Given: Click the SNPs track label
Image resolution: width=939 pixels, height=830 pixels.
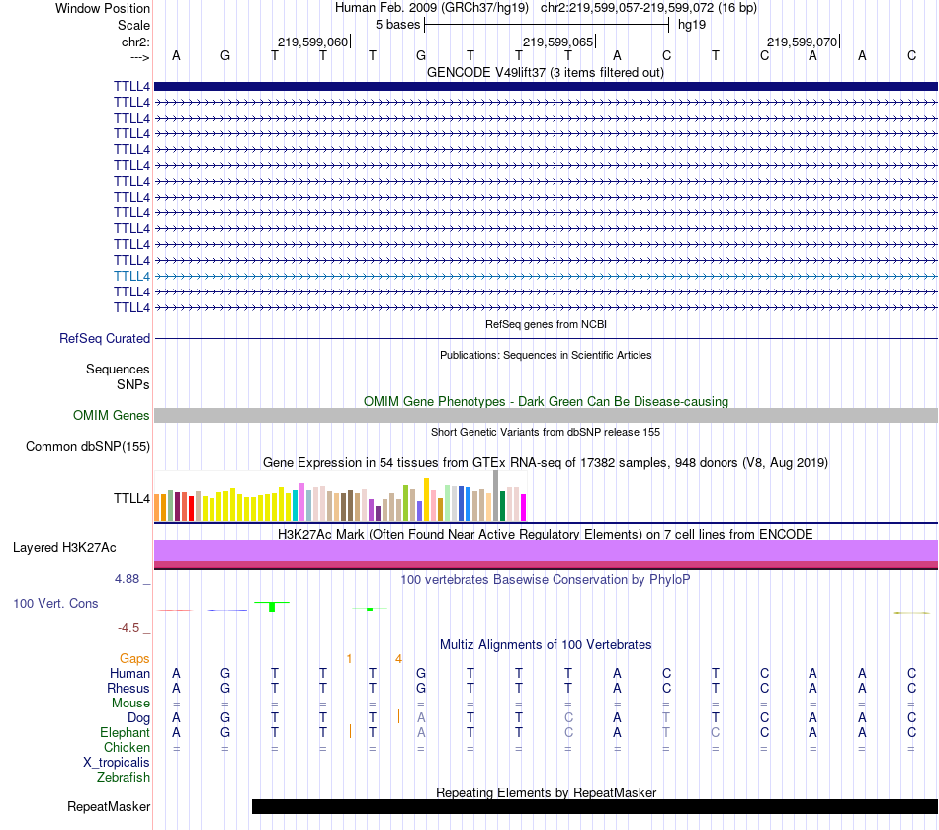Looking at the screenshot, I should [x=133, y=384].
